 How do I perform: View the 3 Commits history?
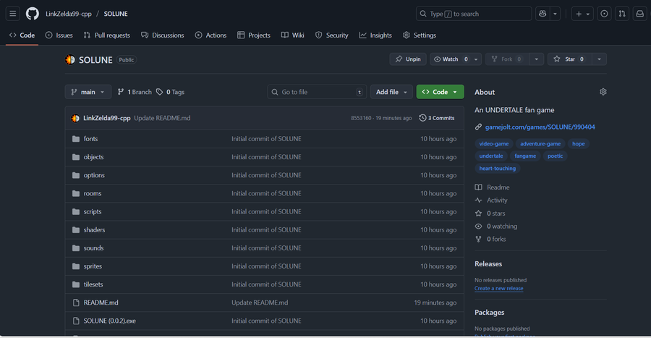coord(437,118)
